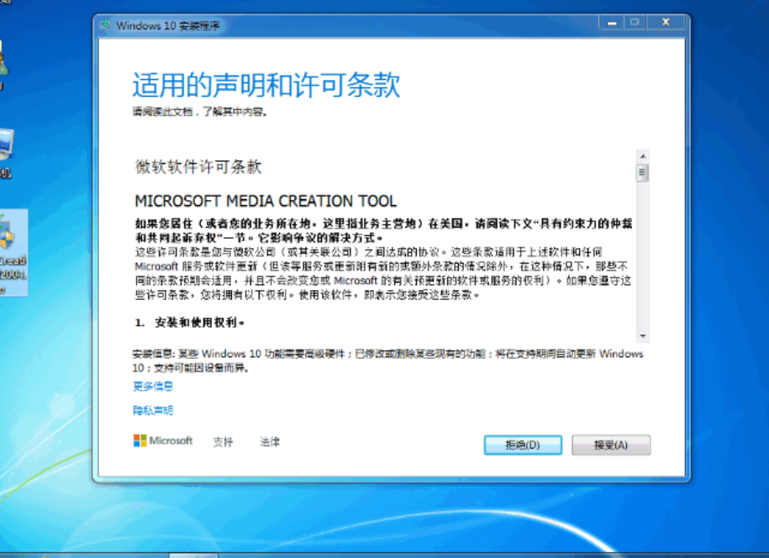Click the Windows 10 setup title bar icon
Screen dimensions: 769x558
tap(106, 25)
